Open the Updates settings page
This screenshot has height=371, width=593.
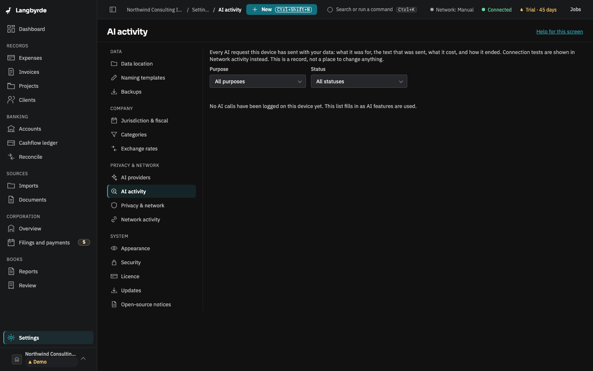[x=152, y=290]
